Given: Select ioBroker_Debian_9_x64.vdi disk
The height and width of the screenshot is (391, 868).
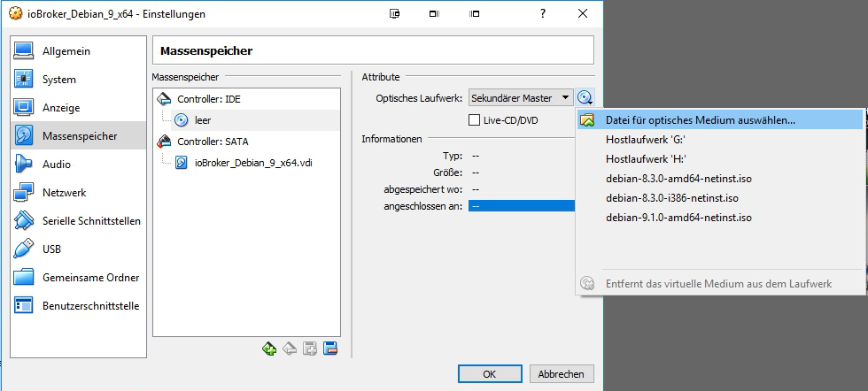Looking at the screenshot, I should coord(246,163).
